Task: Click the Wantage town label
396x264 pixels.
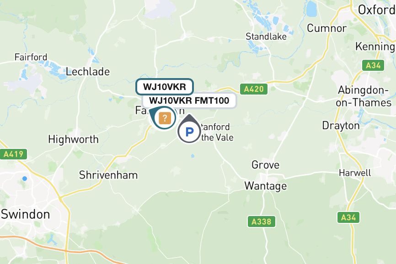Action: 266,186
